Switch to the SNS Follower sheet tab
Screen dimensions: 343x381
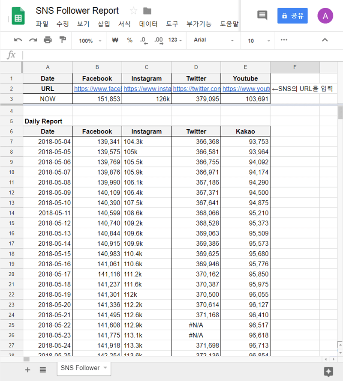tap(80, 368)
